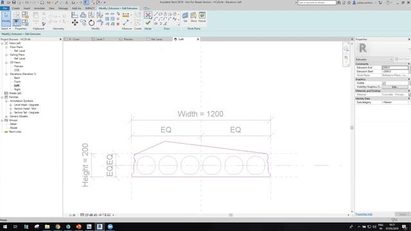Viewport: 411px width, 231px height.
Task: Switch to the Preview view tab
Action: pyautogui.click(x=128, y=39)
